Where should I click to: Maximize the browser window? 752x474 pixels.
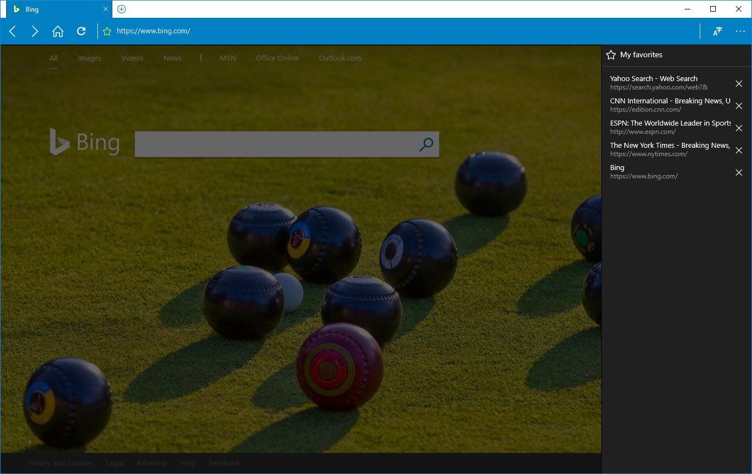tap(713, 9)
